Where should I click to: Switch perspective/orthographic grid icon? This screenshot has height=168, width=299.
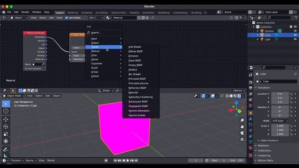(x=242, y=140)
